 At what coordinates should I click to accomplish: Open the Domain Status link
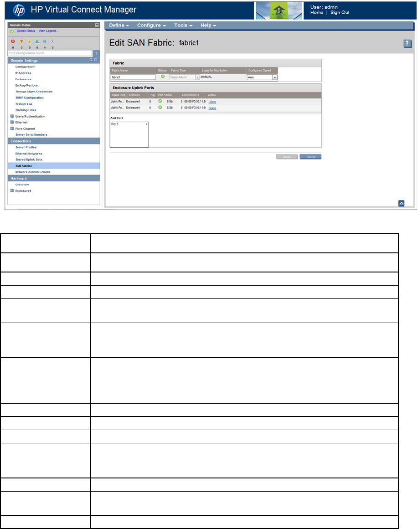26,31
